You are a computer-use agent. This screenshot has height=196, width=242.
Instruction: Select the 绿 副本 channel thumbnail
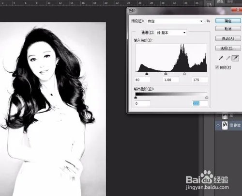(x=225, y=125)
